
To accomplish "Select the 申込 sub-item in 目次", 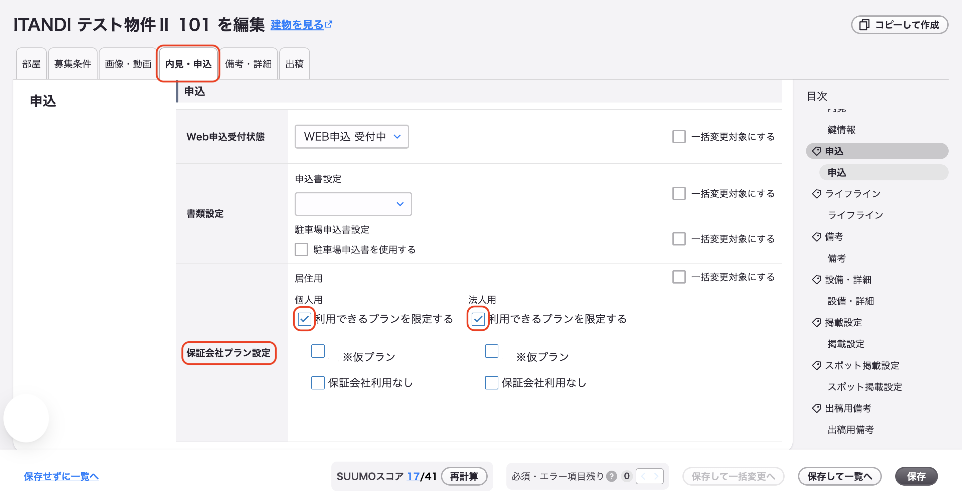I will 884,173.
